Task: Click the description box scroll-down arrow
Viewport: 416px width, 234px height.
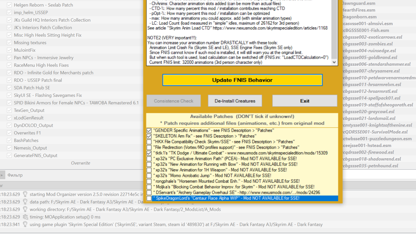Action: pos(334,62)
